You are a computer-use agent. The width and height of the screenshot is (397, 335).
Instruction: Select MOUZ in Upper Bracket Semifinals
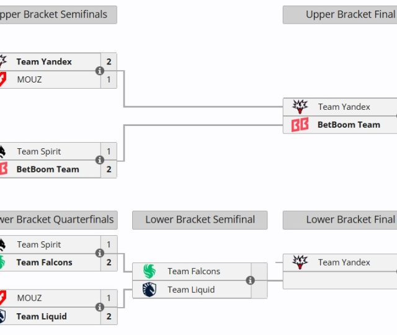tap(29, 79)
